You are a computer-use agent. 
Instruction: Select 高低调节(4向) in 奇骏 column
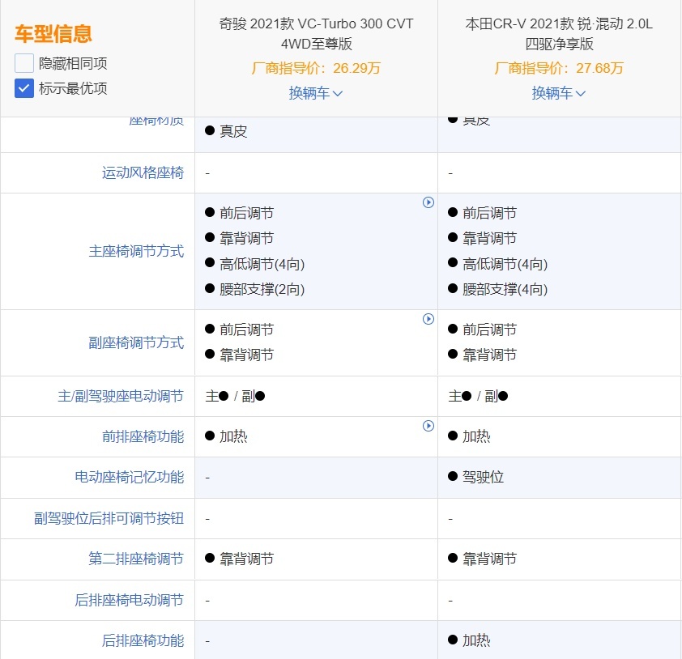click(262, 264)
